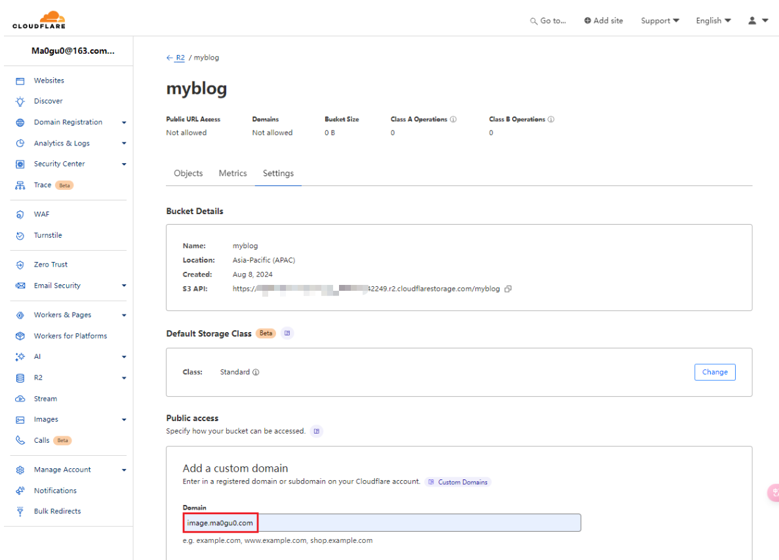This screenshot has height=560, width=779.
Task: Click the Trace Beta badge
Action: pyautogui.click(x=64, y=185)
